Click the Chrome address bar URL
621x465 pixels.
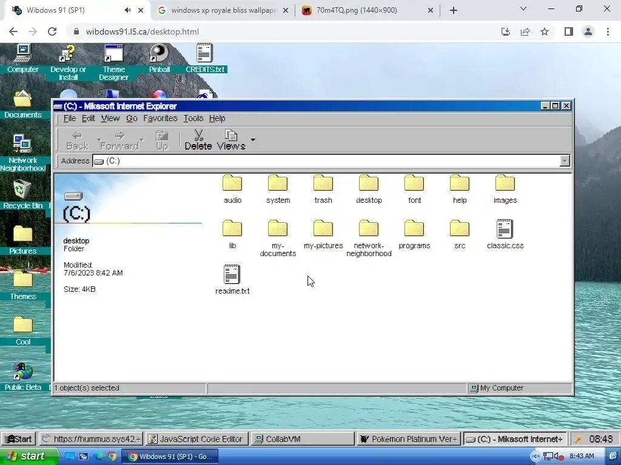[142, 31]
